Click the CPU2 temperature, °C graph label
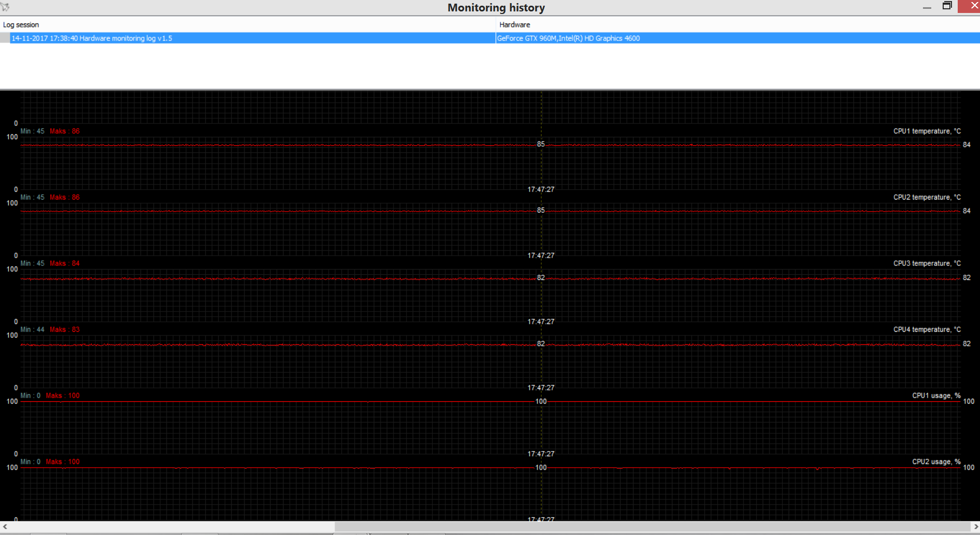This screenshot has height=535, width=980. coord(927,197)
